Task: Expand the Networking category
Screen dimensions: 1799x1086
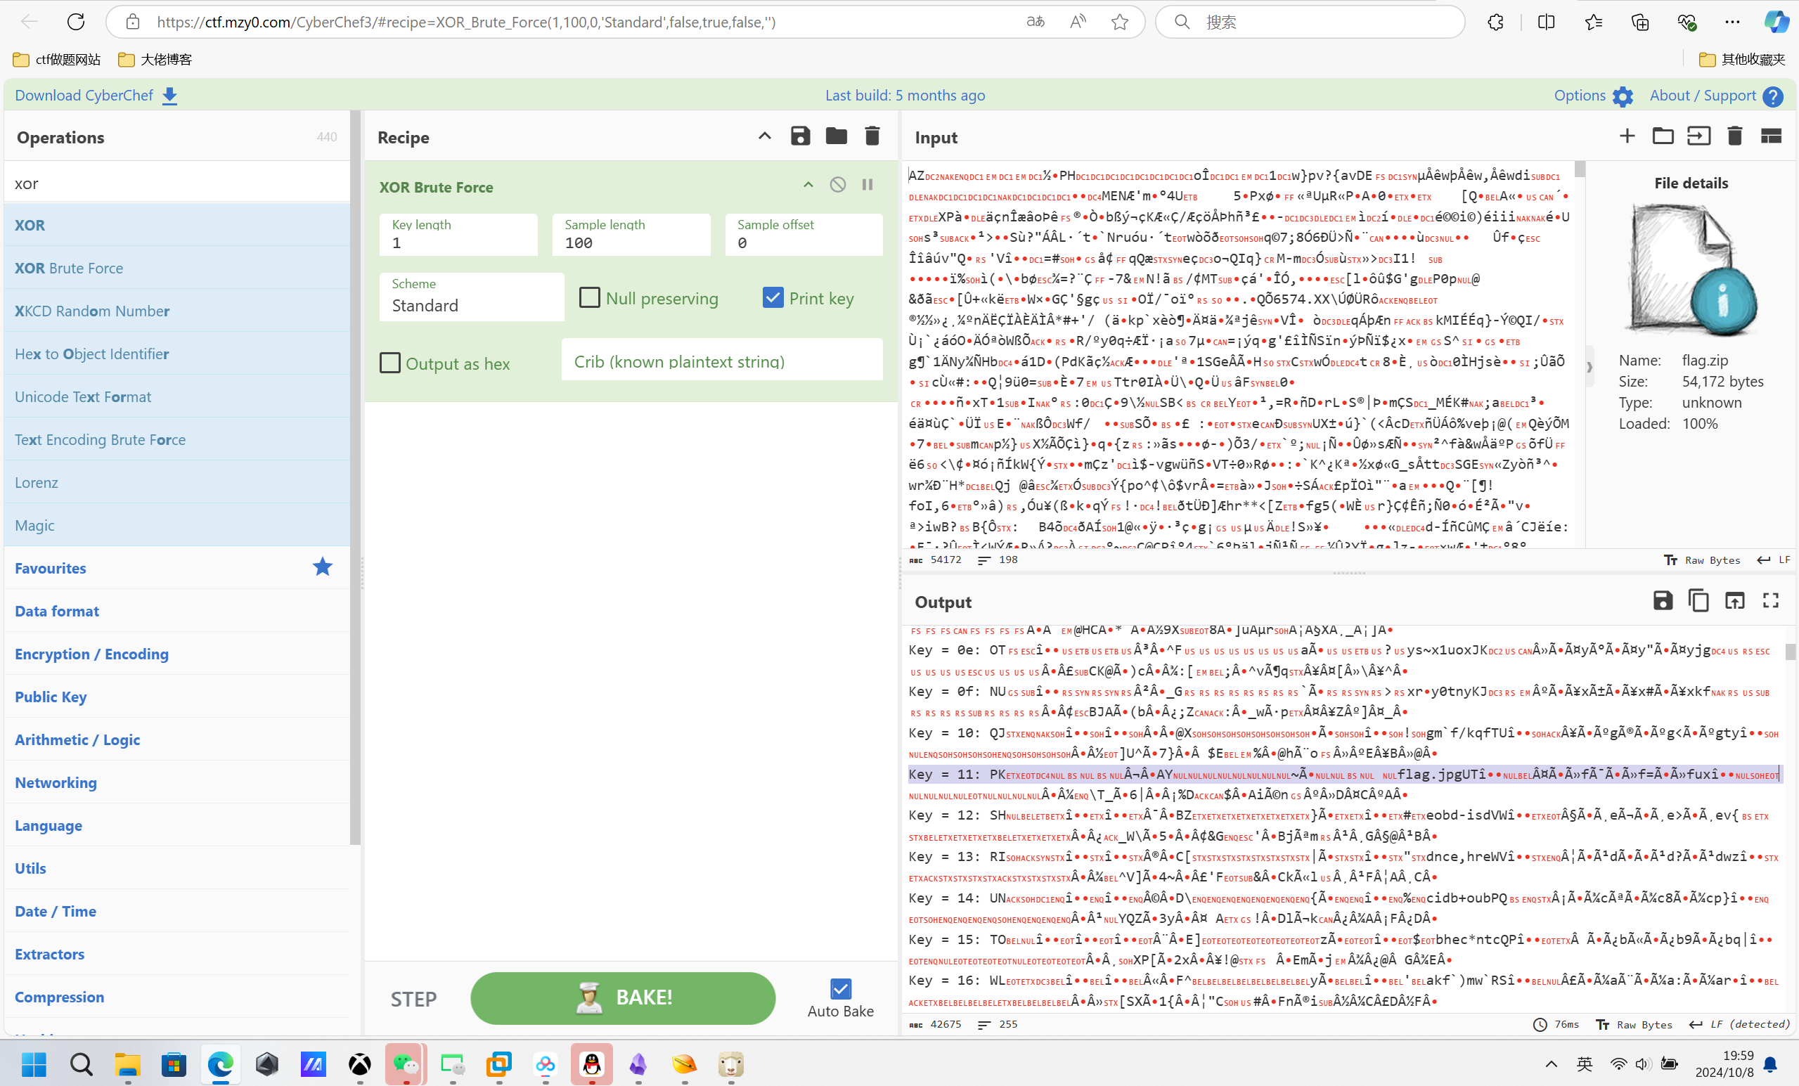Action: coord(176,782)
